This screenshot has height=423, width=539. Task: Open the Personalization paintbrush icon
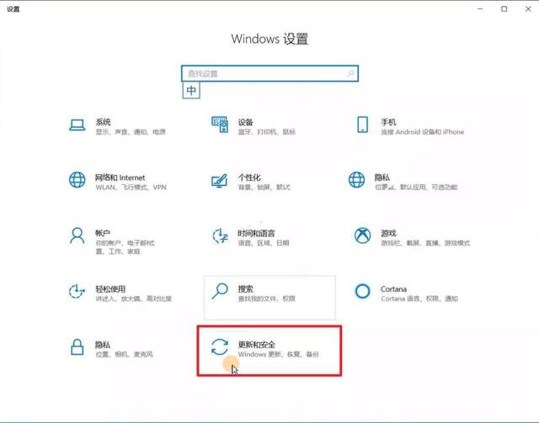(220, 181)
